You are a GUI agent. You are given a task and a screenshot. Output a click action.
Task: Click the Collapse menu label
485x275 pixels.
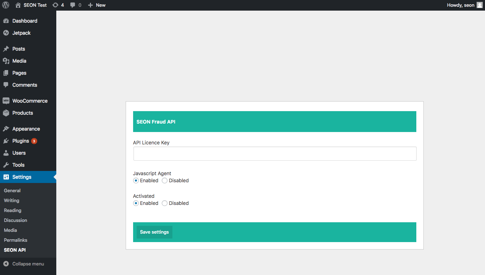[x=28, y=264]
